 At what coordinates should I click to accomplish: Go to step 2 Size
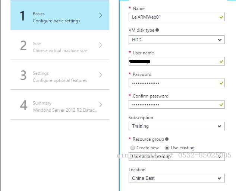[60, 45]
